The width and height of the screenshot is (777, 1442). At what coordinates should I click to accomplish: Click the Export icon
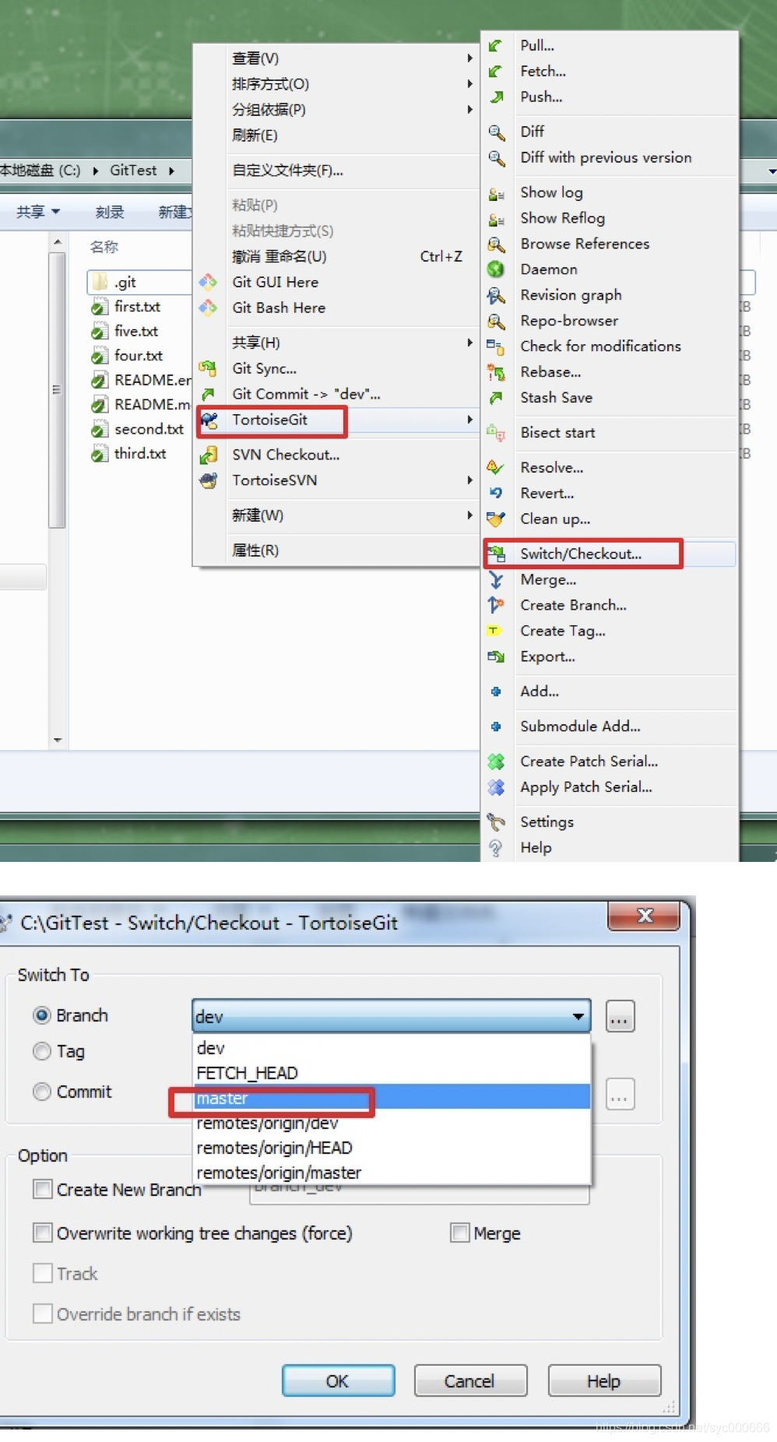click(496, 656)
